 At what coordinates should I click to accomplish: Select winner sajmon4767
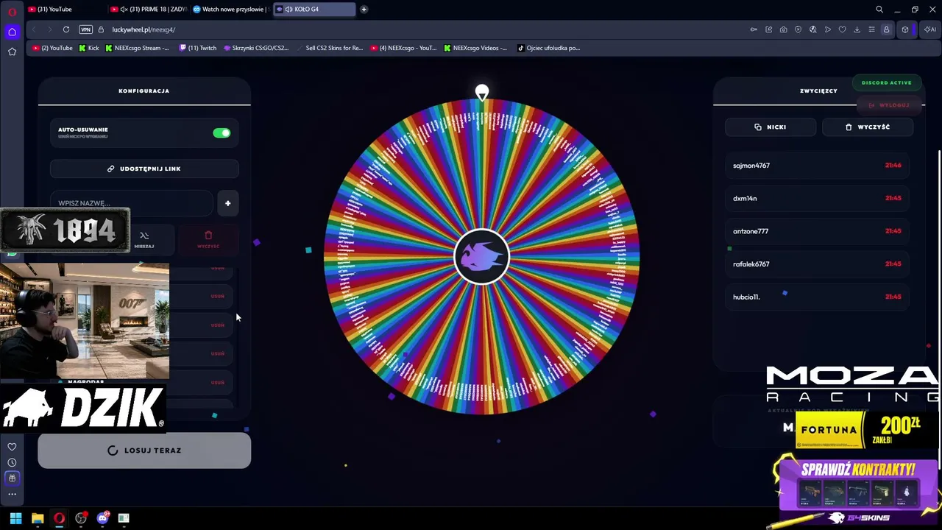817,166
